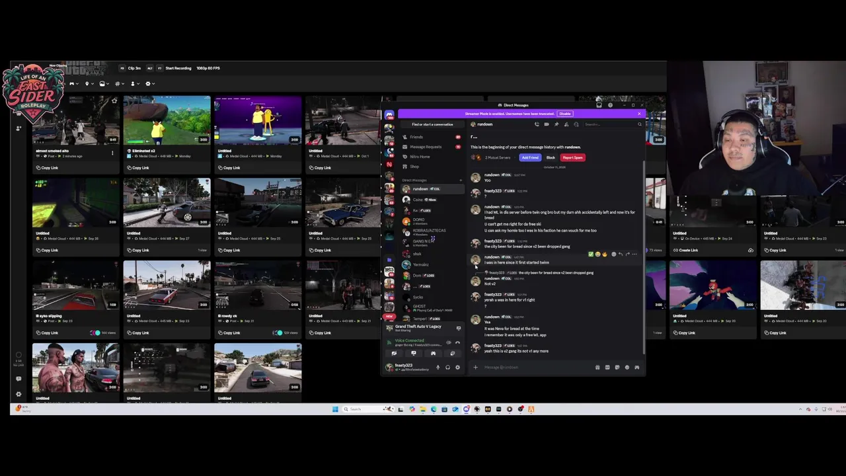846x476 pixels.
Task: Open the Yermainz conversation
Action: pyautogui.click(x=433, y=264)
